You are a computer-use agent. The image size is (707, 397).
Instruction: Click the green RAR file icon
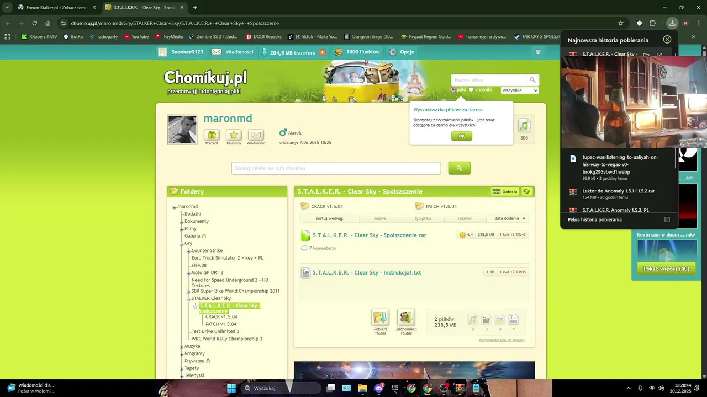point(305,235)
